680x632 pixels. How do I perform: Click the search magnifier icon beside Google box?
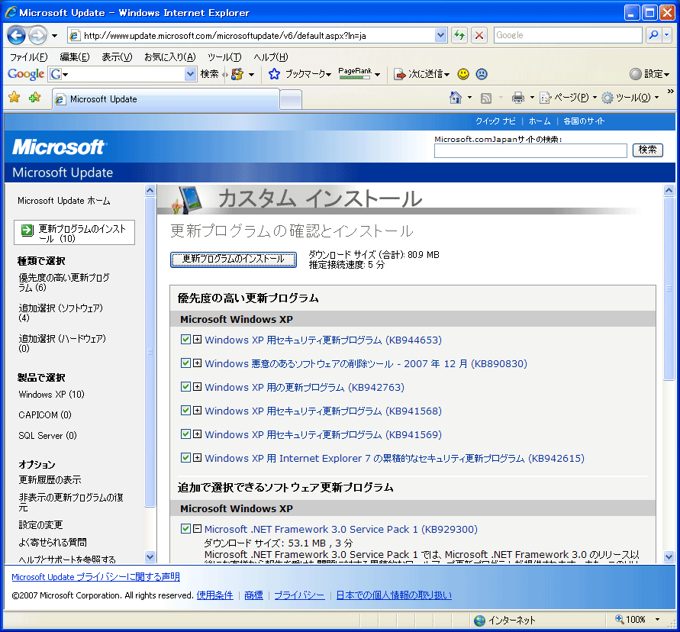click(653, 35)
